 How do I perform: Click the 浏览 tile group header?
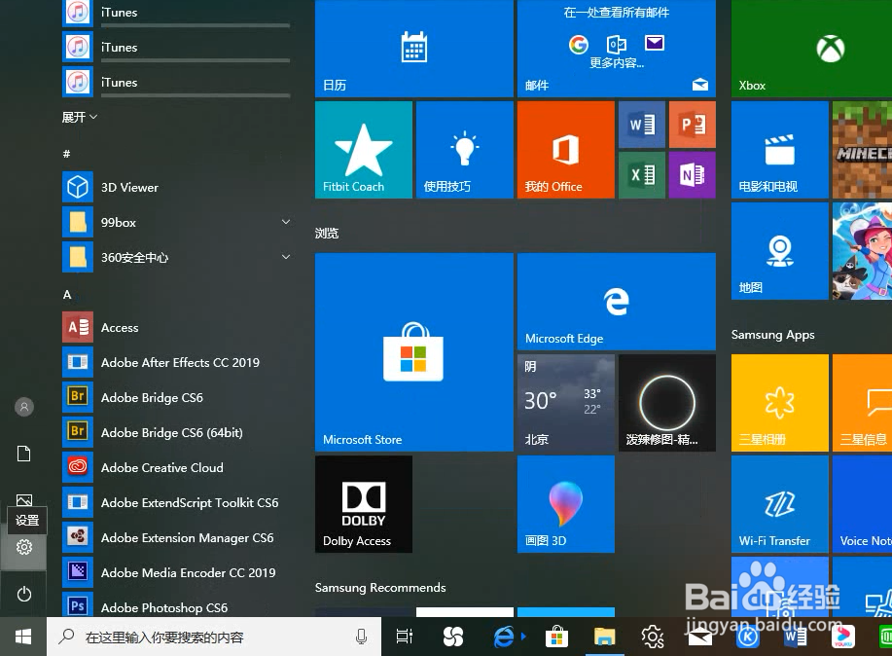(327, 233)
